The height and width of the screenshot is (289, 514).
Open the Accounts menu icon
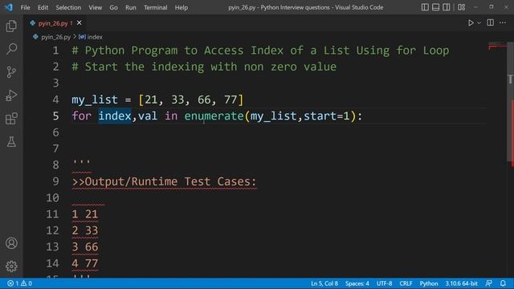click(11, 243)
